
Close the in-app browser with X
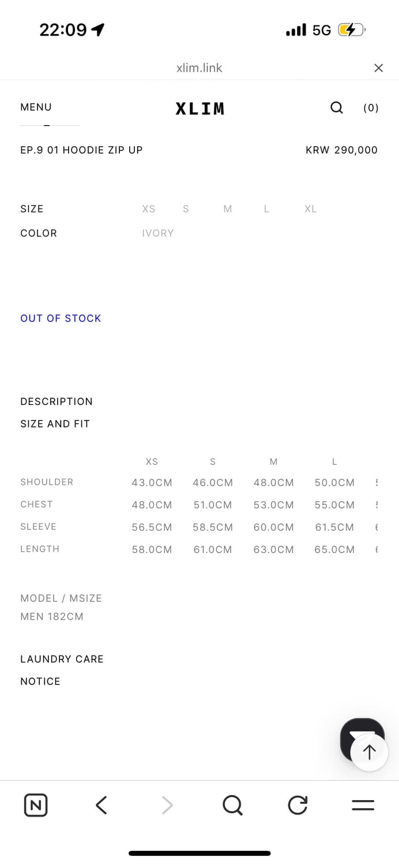coord(378,68)
